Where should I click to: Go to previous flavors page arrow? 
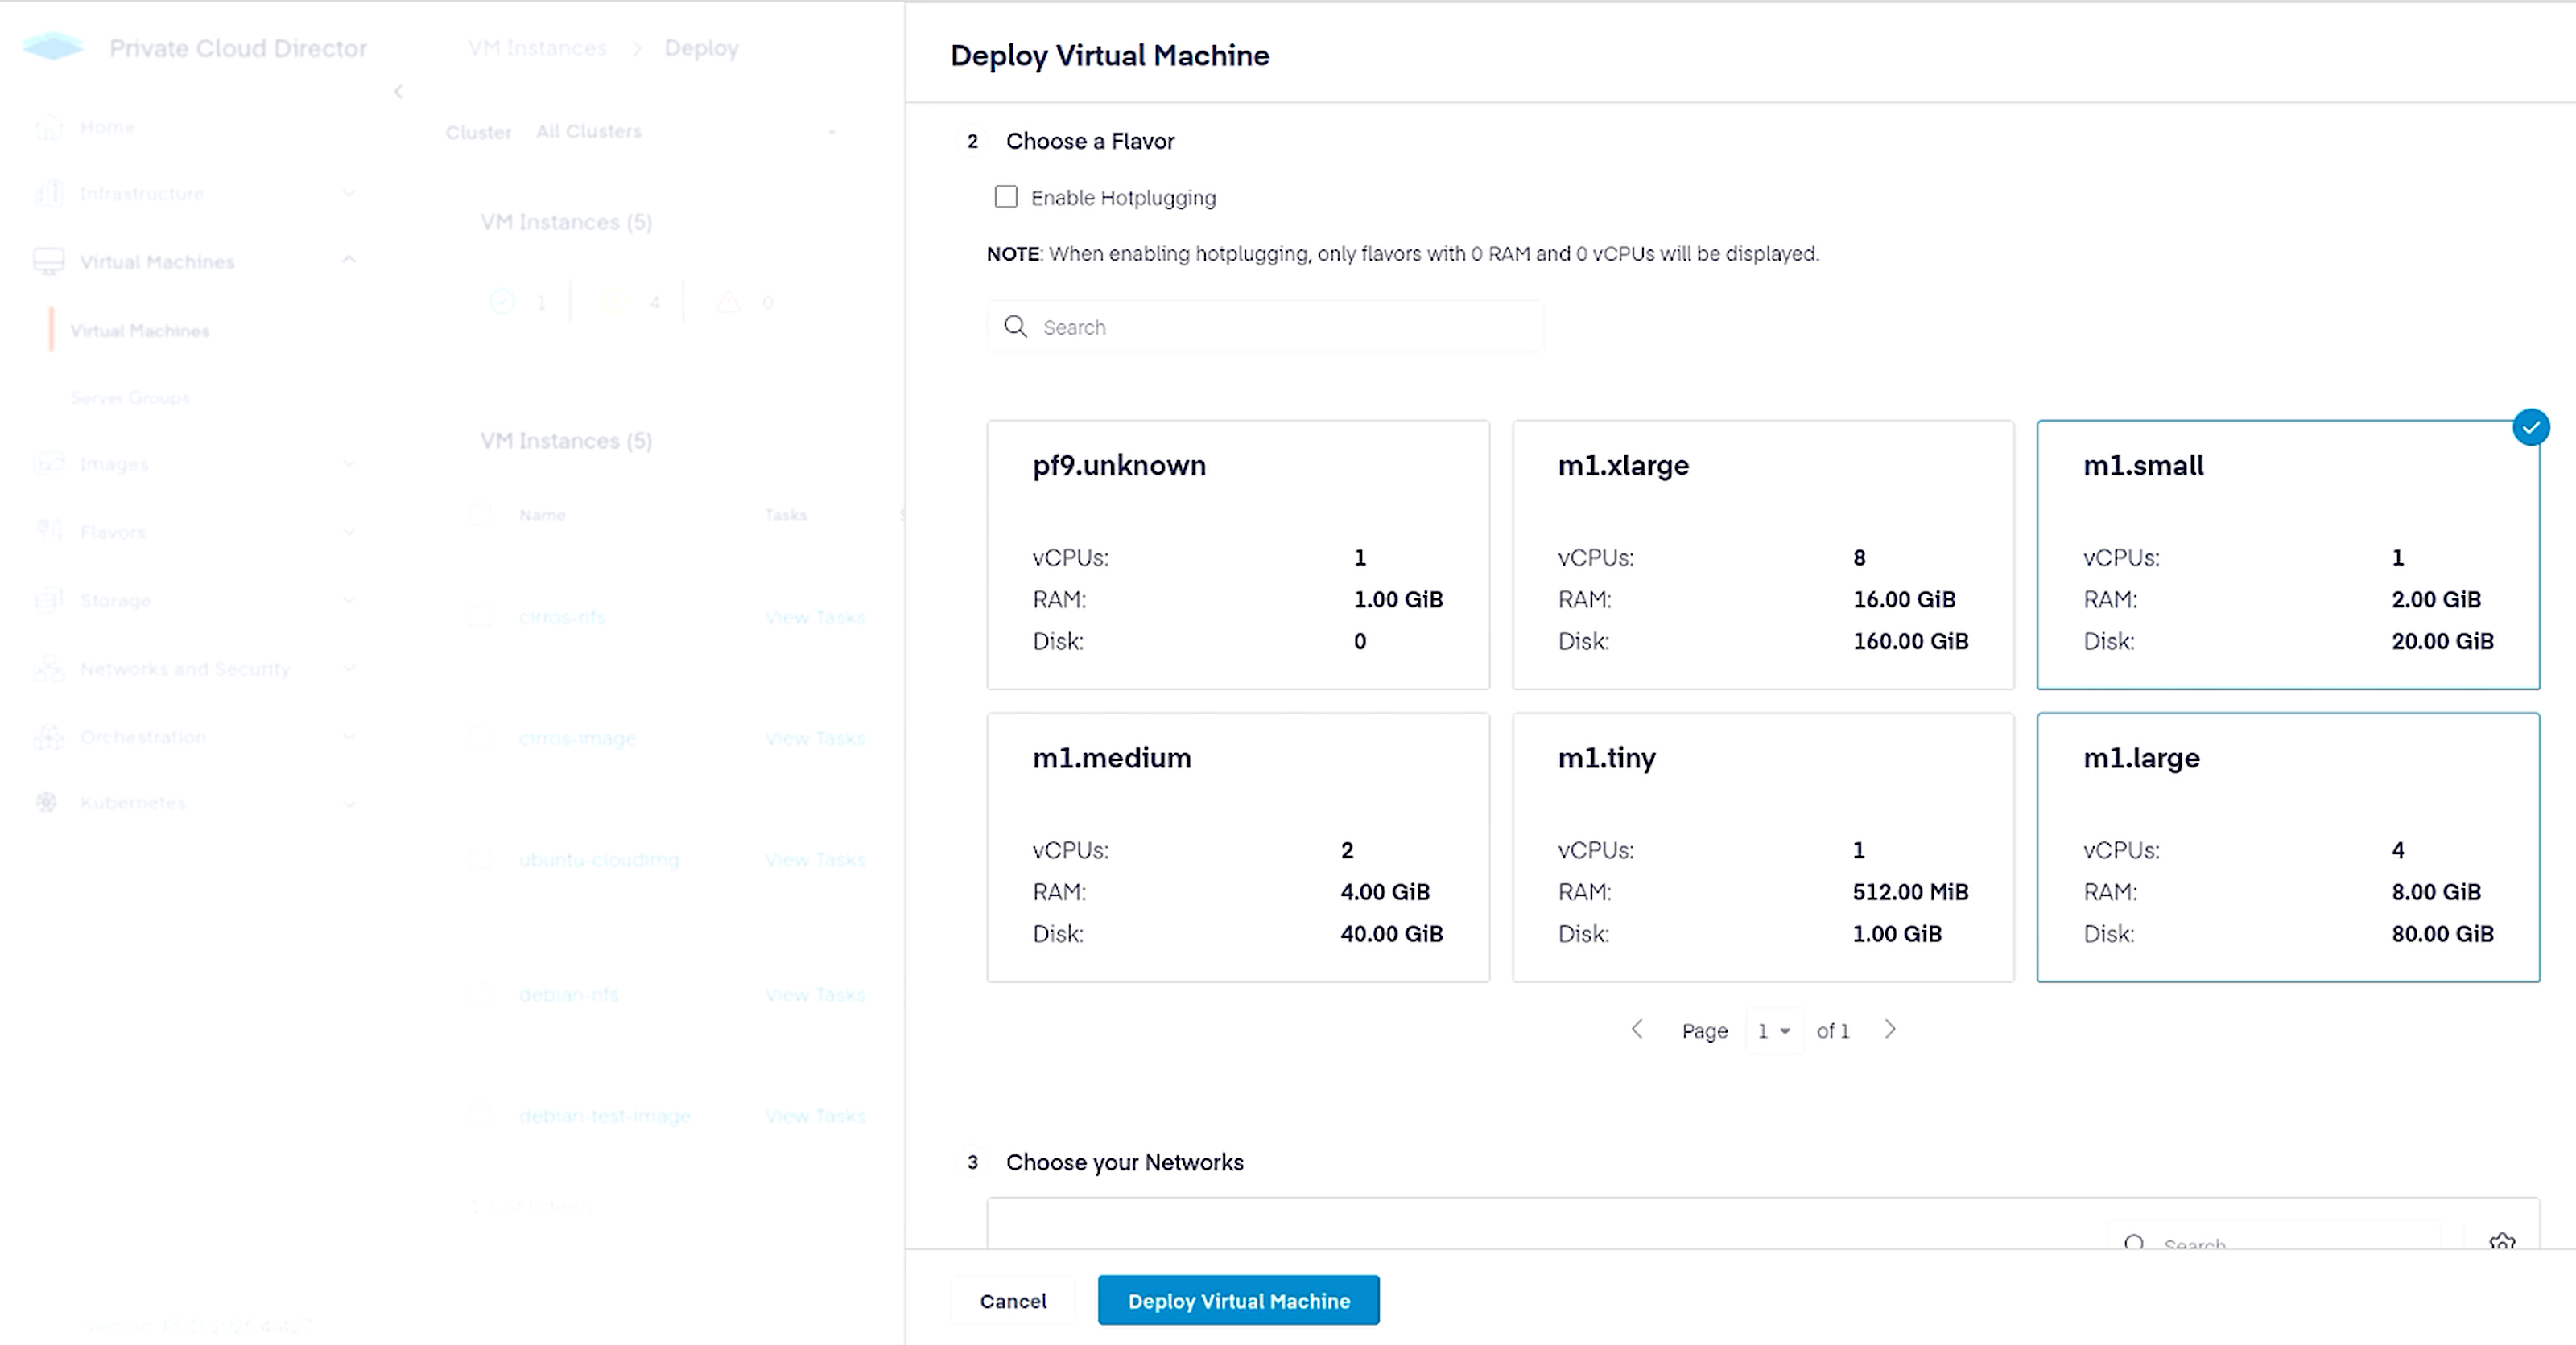(1637, 1029)
